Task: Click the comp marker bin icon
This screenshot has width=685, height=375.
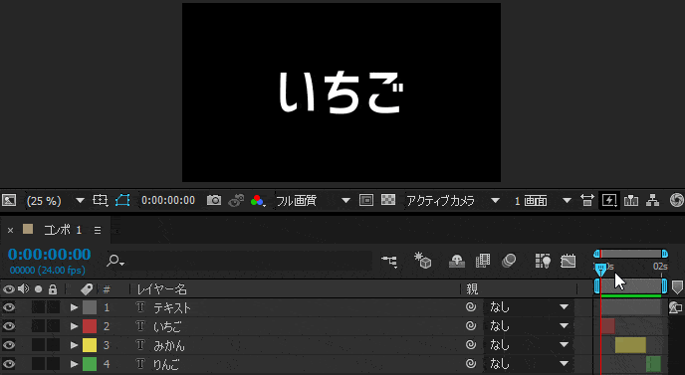Action: coord(677,287)
